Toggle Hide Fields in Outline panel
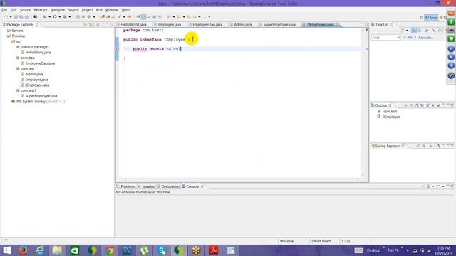The width and height of the screenshot is (456, 256). pos(422,105)
